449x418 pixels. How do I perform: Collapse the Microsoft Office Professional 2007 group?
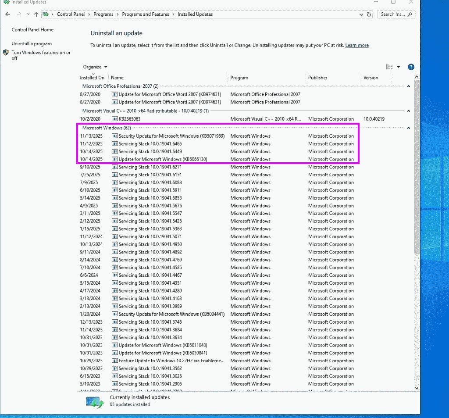point(409,86)
